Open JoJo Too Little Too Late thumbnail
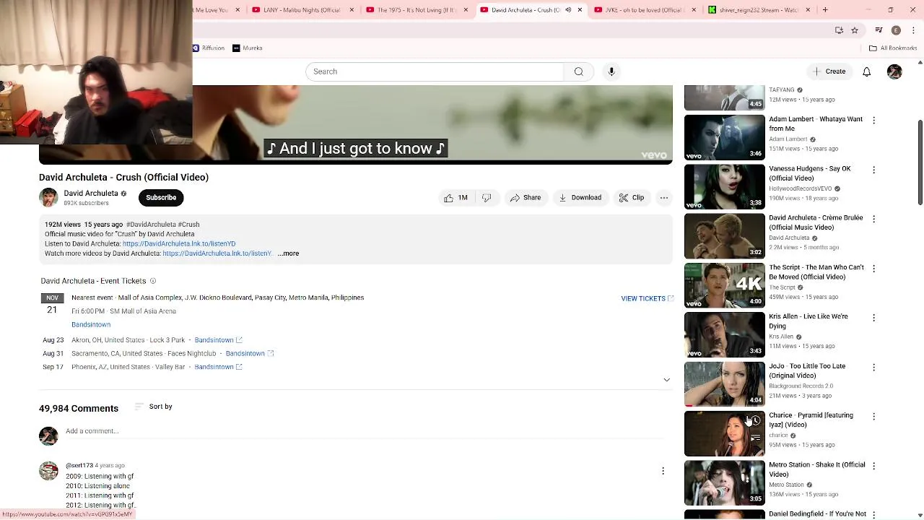 [x=724, y=384]
